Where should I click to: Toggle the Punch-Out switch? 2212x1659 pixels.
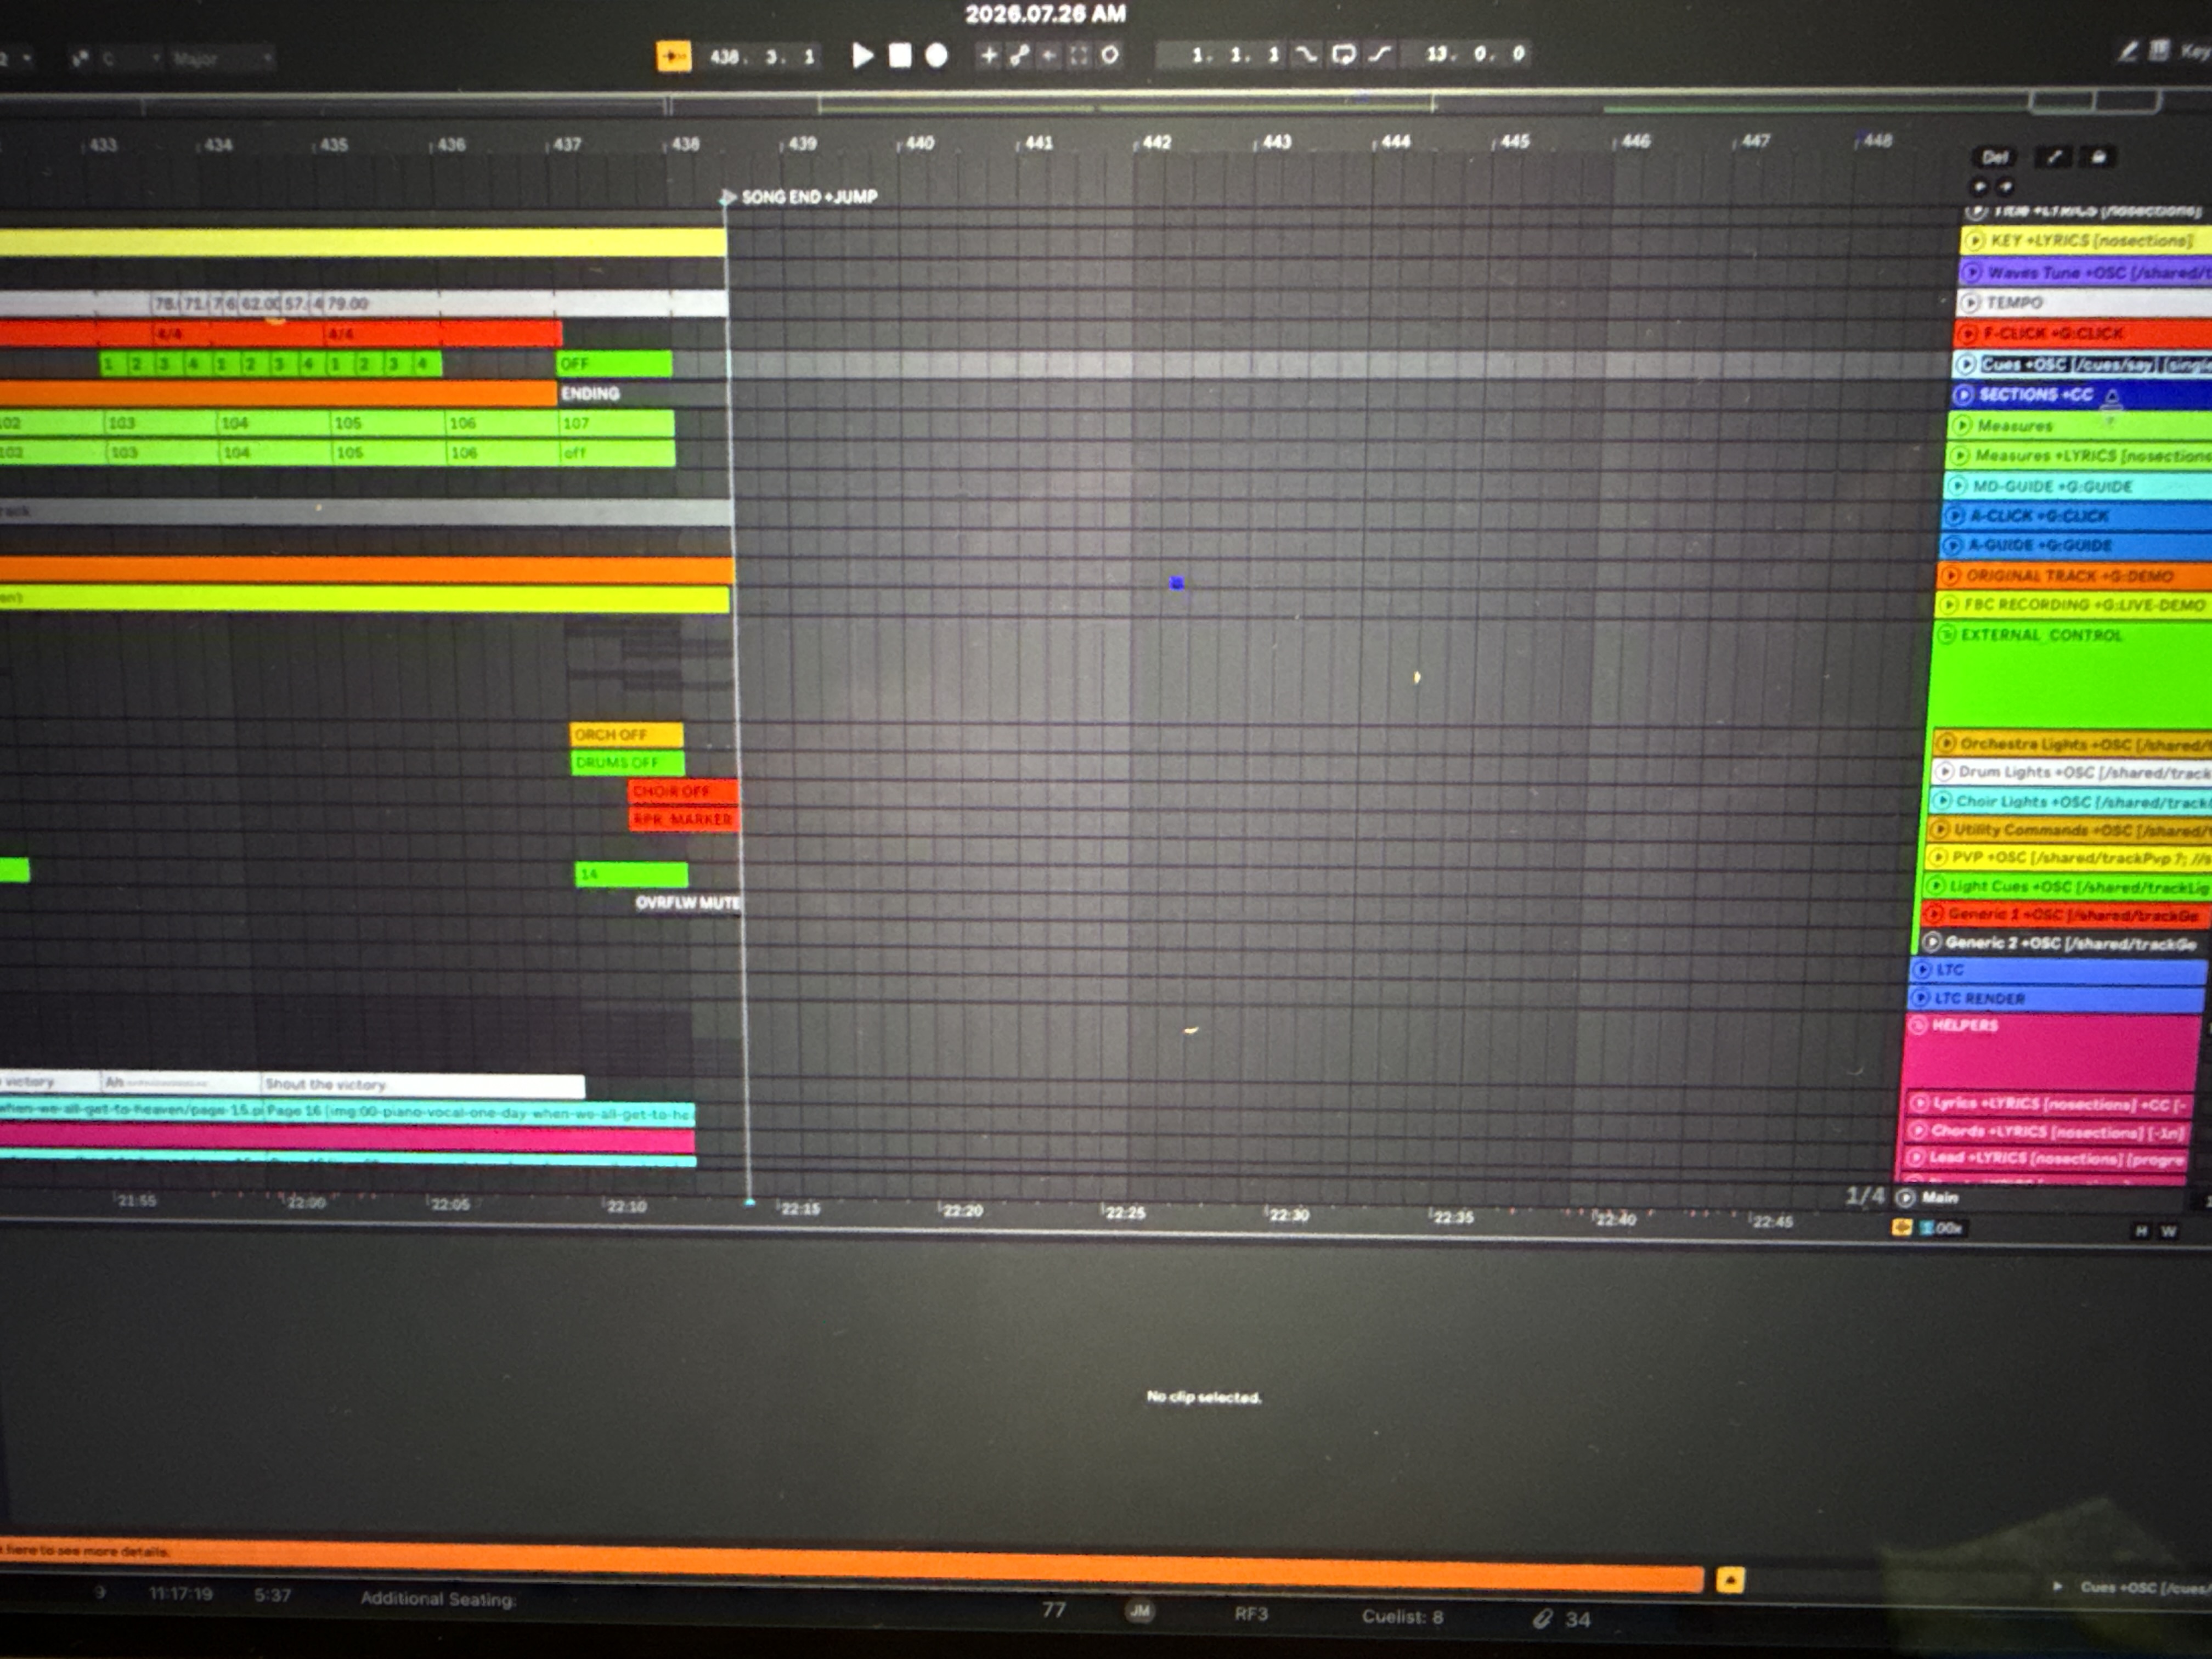[x=1380, y=54]
